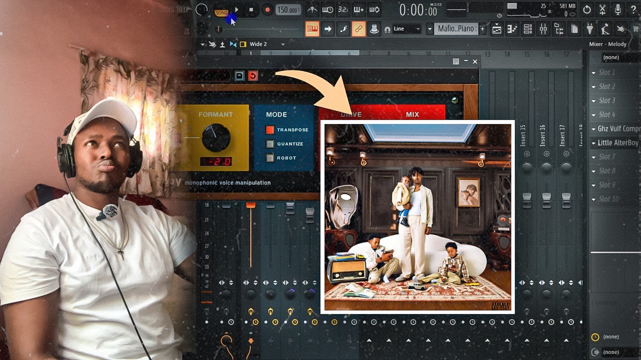Click the stamp hat icon
The height and width of the screenshot is (360, 641).
coord(374,29)
